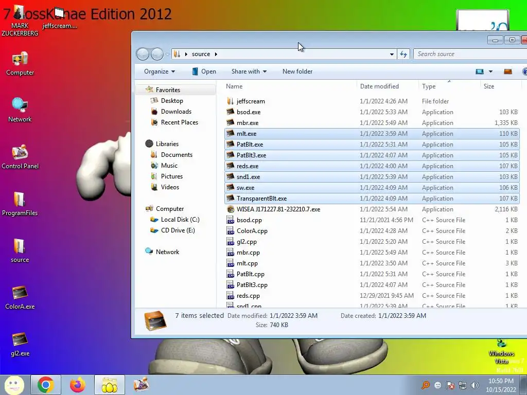Click the network tray icon
The width and height of the screenshot is (527, 395).
coord(463,385)
